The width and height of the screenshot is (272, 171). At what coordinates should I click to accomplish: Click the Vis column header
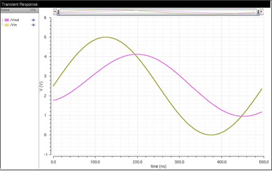[34, 10]
